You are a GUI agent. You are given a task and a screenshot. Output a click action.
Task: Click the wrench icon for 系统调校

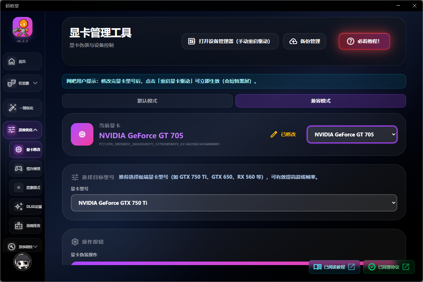pyautogui.click(x=12, y=247)
